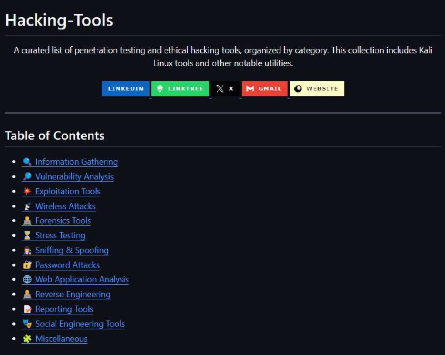Click the satellite icon beside Wireless Attacks
The height and width of the screenshot is (355, 445).
[26, 206]
